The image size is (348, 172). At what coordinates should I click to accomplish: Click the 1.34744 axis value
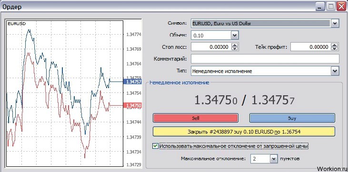click(x=134, y=122)
